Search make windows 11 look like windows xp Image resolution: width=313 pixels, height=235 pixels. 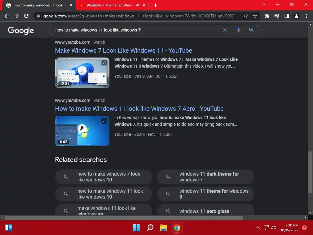pyautogui.click(x=103, y=210)
